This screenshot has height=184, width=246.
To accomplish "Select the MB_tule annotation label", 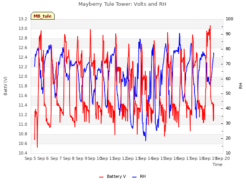I will 43,16.
